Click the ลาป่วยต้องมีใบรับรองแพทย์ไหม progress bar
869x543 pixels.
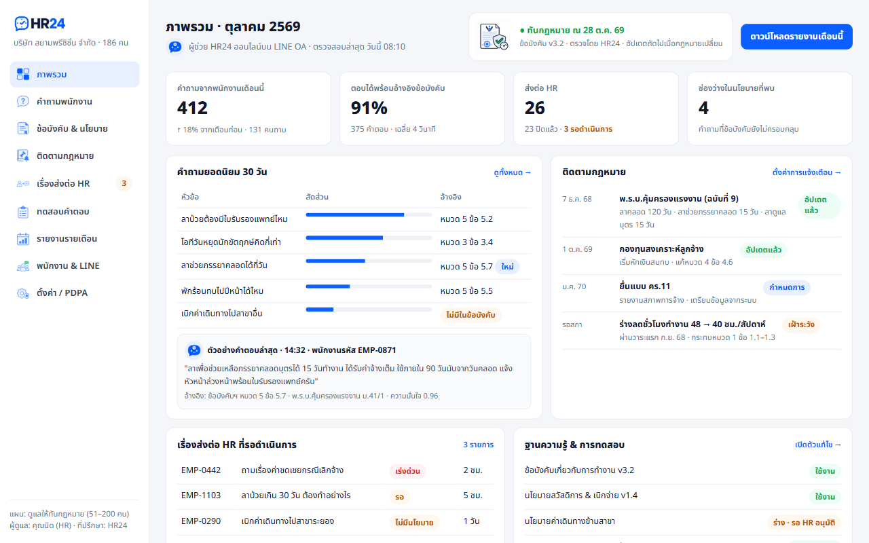369,214
